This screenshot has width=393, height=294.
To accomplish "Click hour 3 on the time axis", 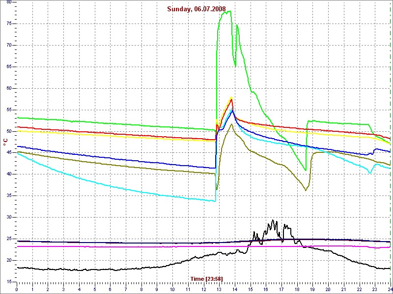I will [x=63, y=289].
